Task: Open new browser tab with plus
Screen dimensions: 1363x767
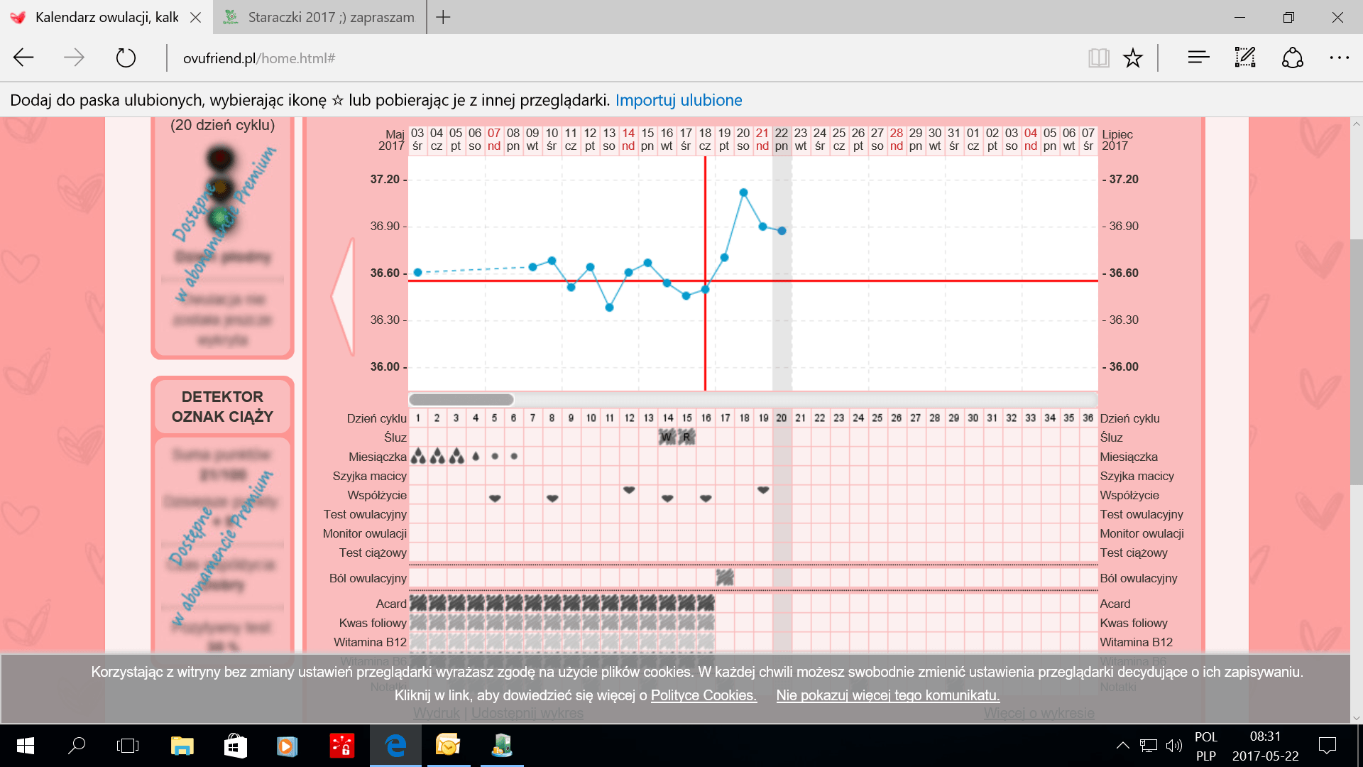Action: click(x=443, y=17)
